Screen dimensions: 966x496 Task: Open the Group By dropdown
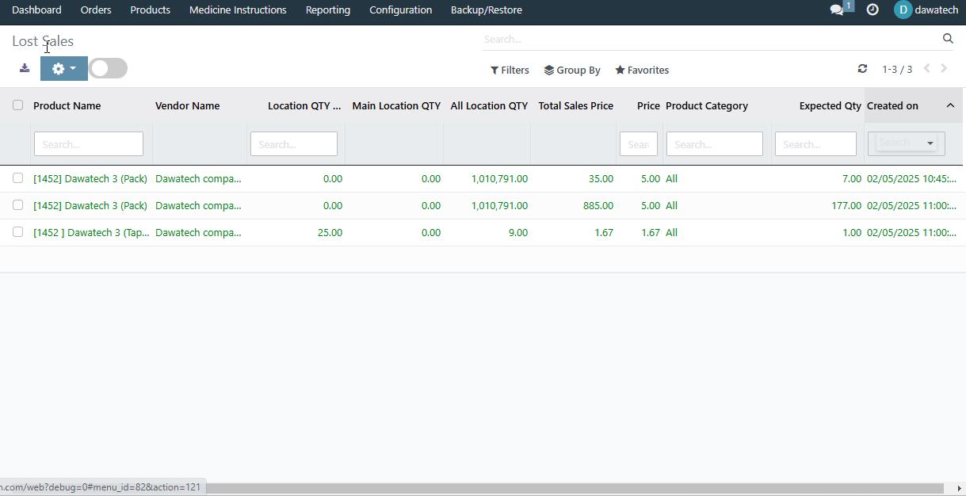pos(572,70)
